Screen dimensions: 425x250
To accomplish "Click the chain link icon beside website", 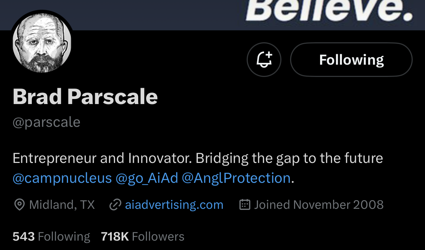I will click(x=115, y=205).
